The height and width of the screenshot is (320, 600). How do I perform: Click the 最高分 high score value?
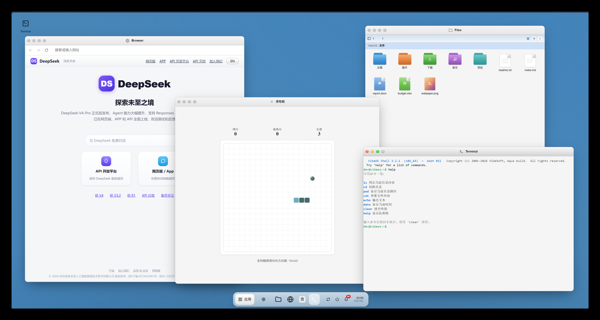277,134
